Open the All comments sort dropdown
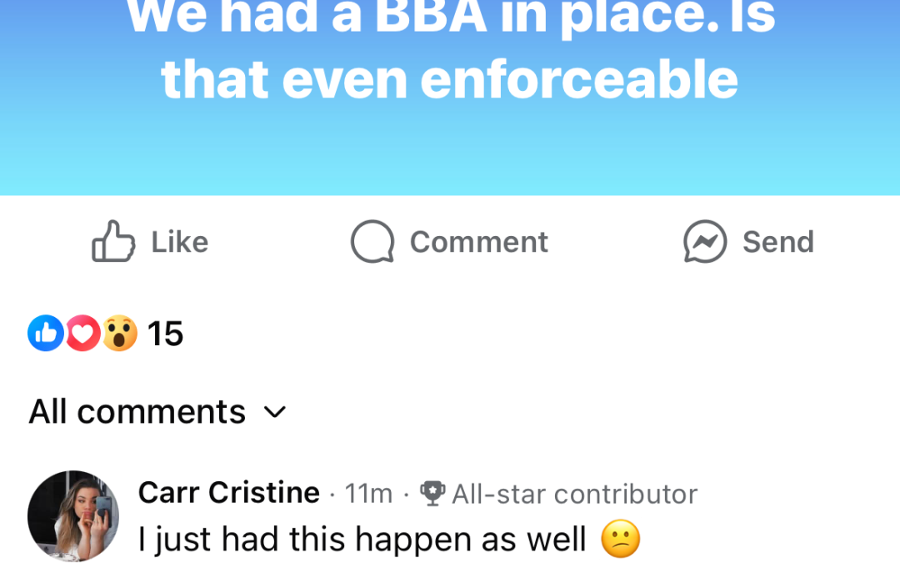The height and width of the screenshot is (563, 900). pos(137,412)
